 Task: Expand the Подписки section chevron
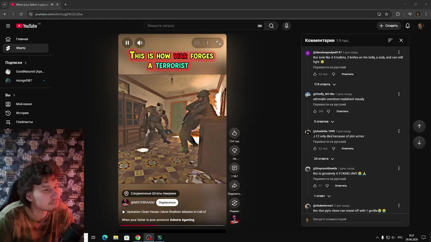coord(26,63)
